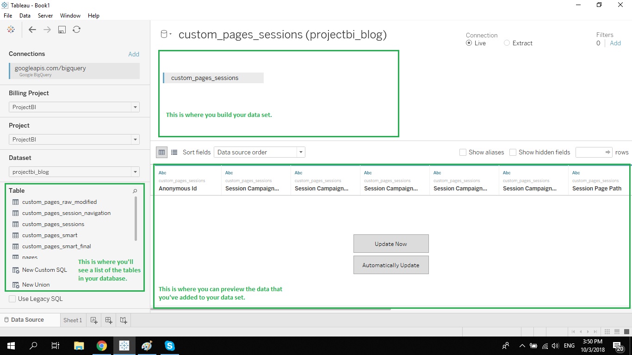Open File Explorer from taskbar
The height and width of the screenshot is (355, 632).
click(x=79, y=346)
